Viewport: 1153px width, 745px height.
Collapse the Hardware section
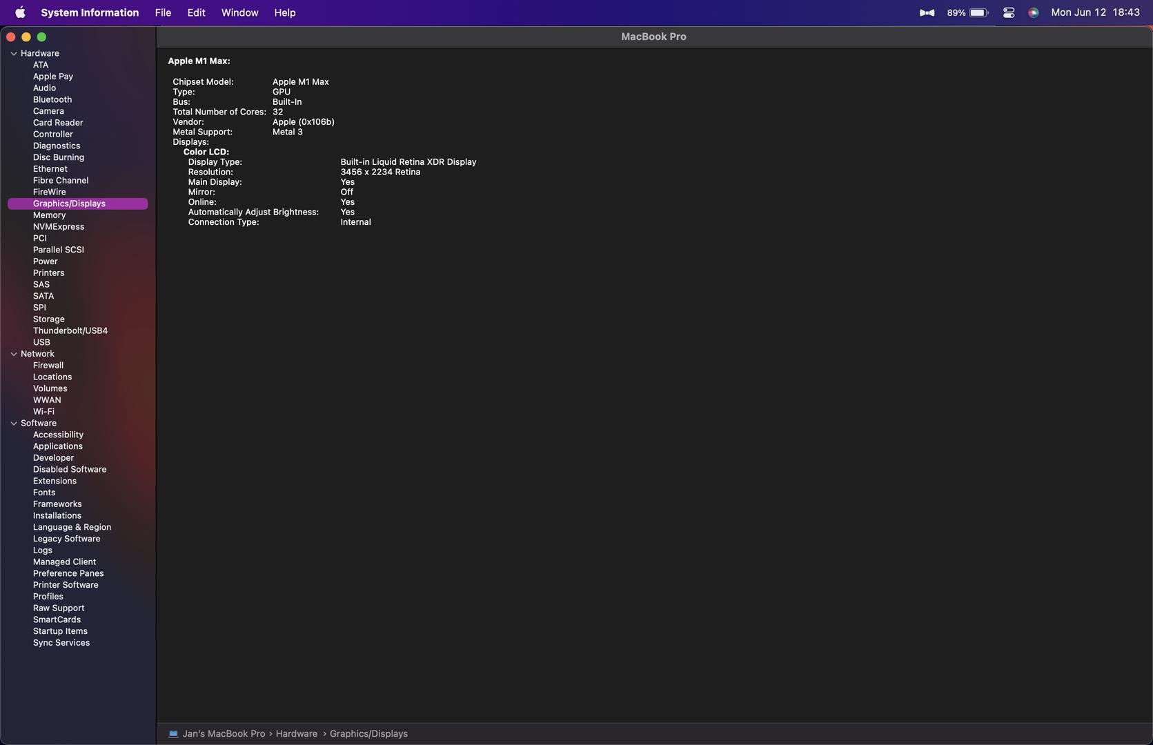(14, 53)
